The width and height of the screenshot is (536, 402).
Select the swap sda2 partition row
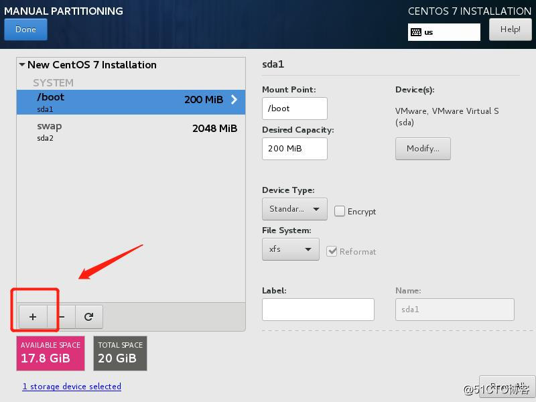(131, 131)
